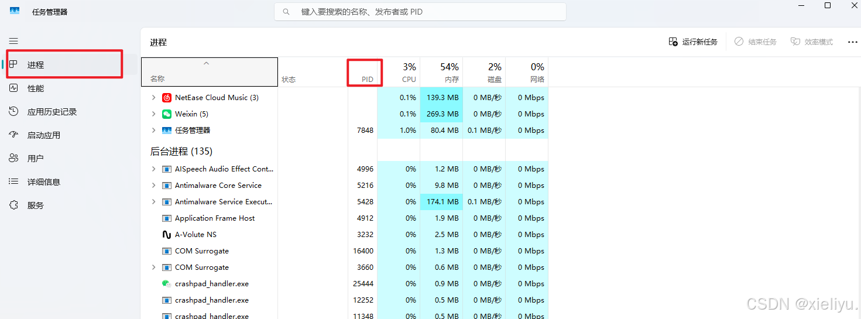Open the 详细信息 tab

[x=69, y=182]
